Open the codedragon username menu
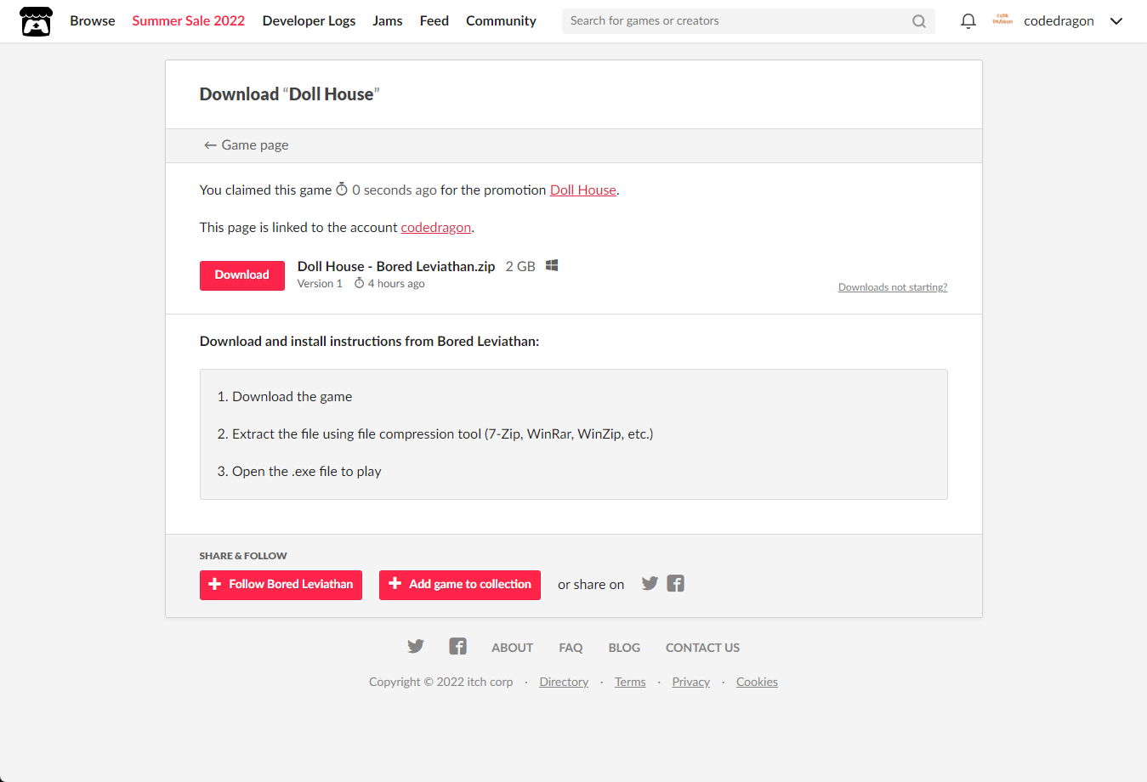 (x=1059, y=21)
